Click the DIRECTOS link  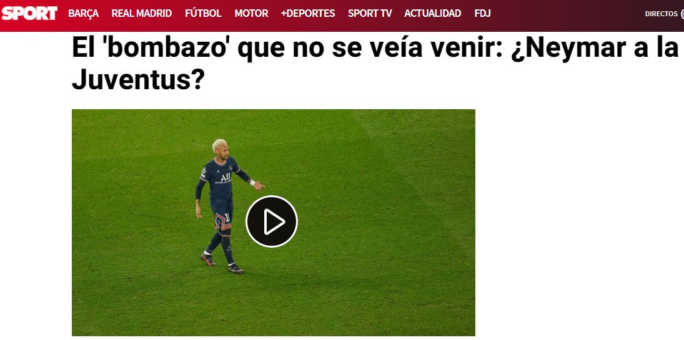coord(662,14)
